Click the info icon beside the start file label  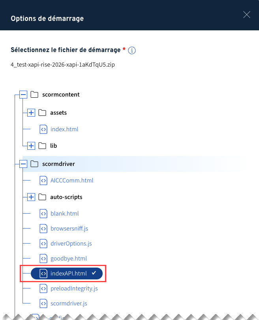click(x=132, y=50)
